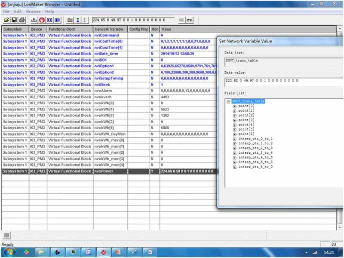This screenshot has width=344, height=258.
Task: Expand the point[0] tree node
Action: [x=234, y=106]
